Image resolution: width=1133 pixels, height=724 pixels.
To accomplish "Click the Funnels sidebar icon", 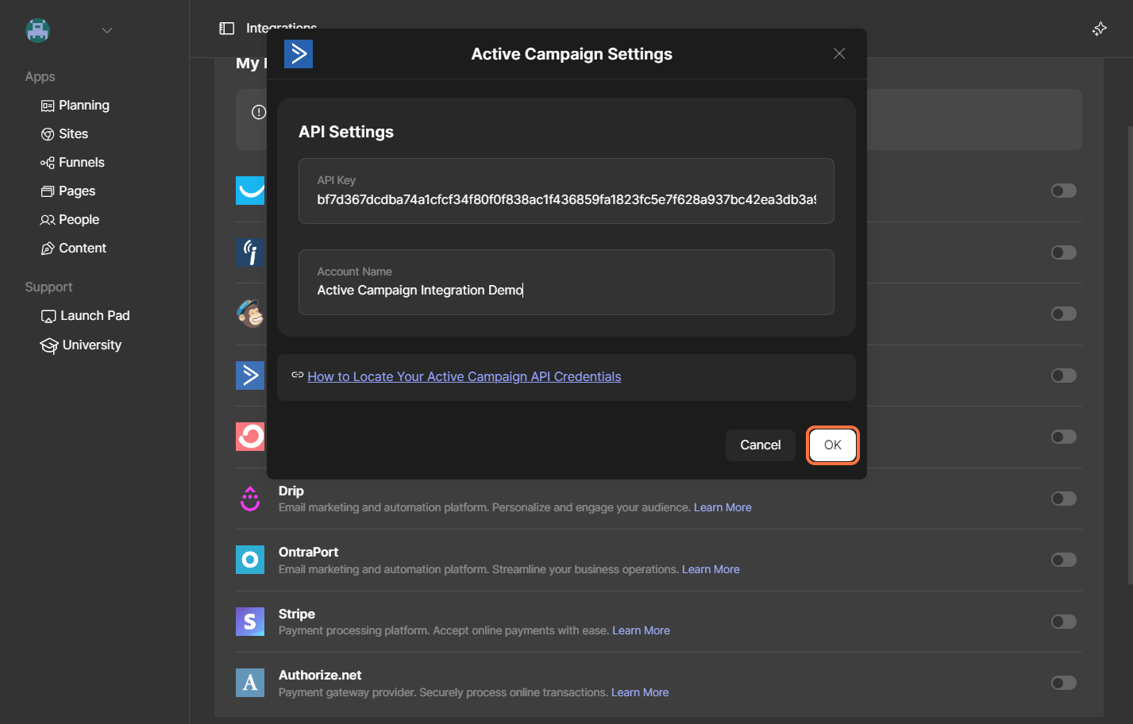I will click(x=48, y=163).
